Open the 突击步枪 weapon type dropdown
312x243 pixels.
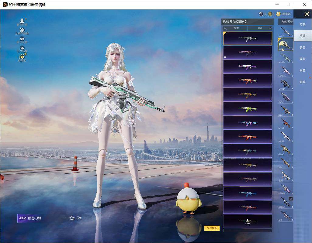coord(286,22)
